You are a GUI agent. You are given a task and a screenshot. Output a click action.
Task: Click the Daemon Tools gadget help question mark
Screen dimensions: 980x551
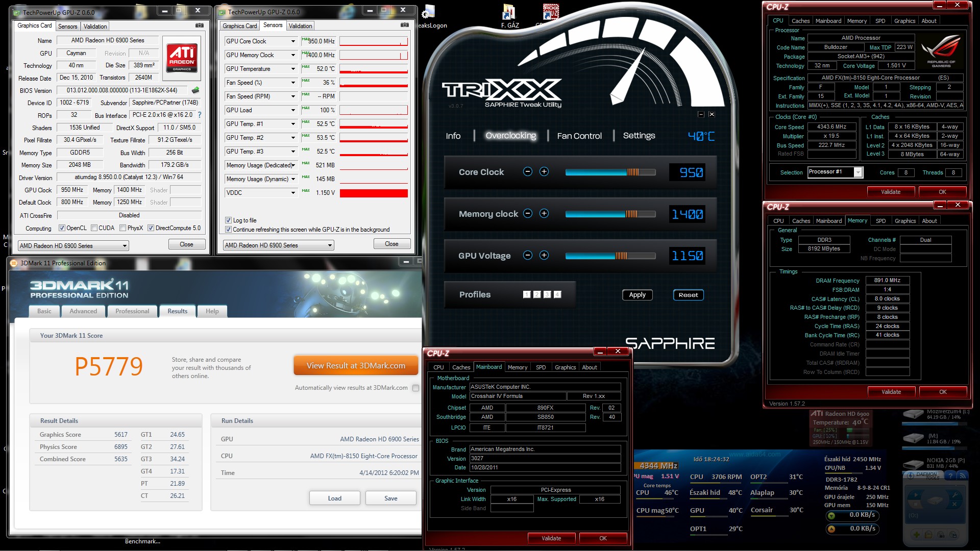[x=950, y=475]
